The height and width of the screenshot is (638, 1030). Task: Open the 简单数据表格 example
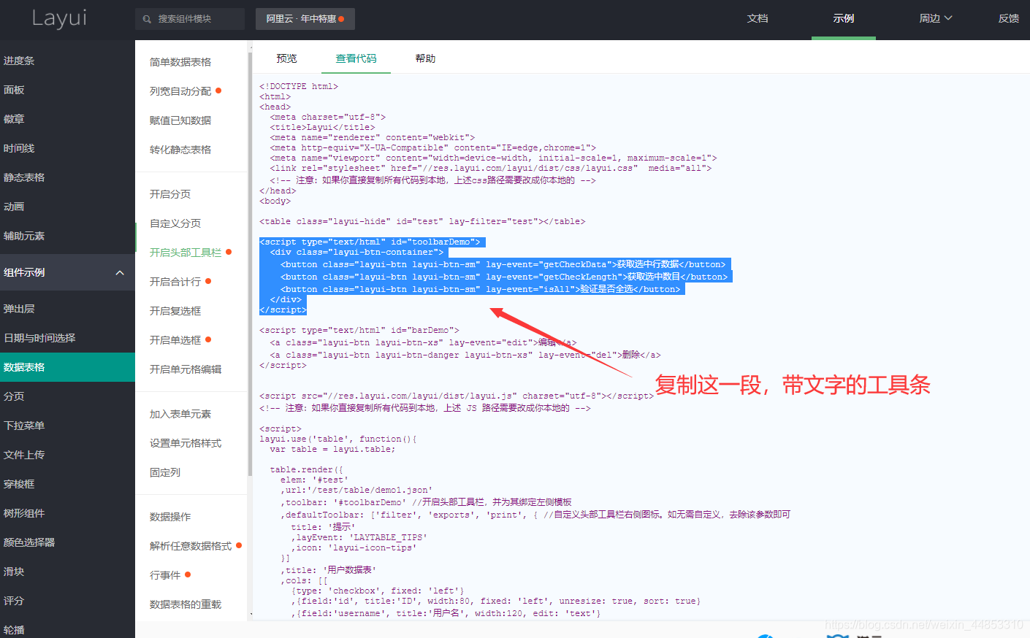[180, 62]
